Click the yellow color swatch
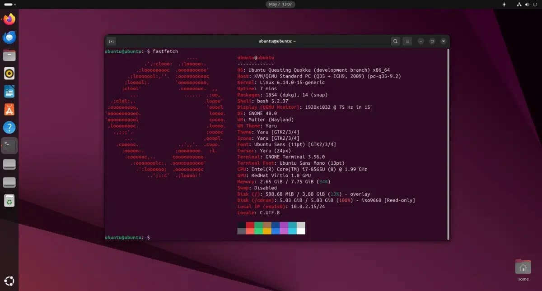This screenshot has width=542, height=291. point(267,231)
